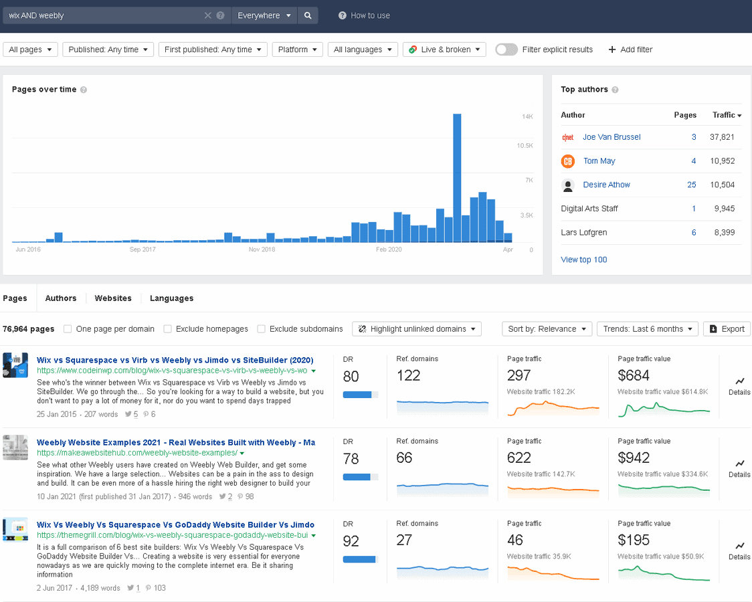Click the search help question mark icon
The height and width of the screenshot is (602, 752).
[221, 15]
